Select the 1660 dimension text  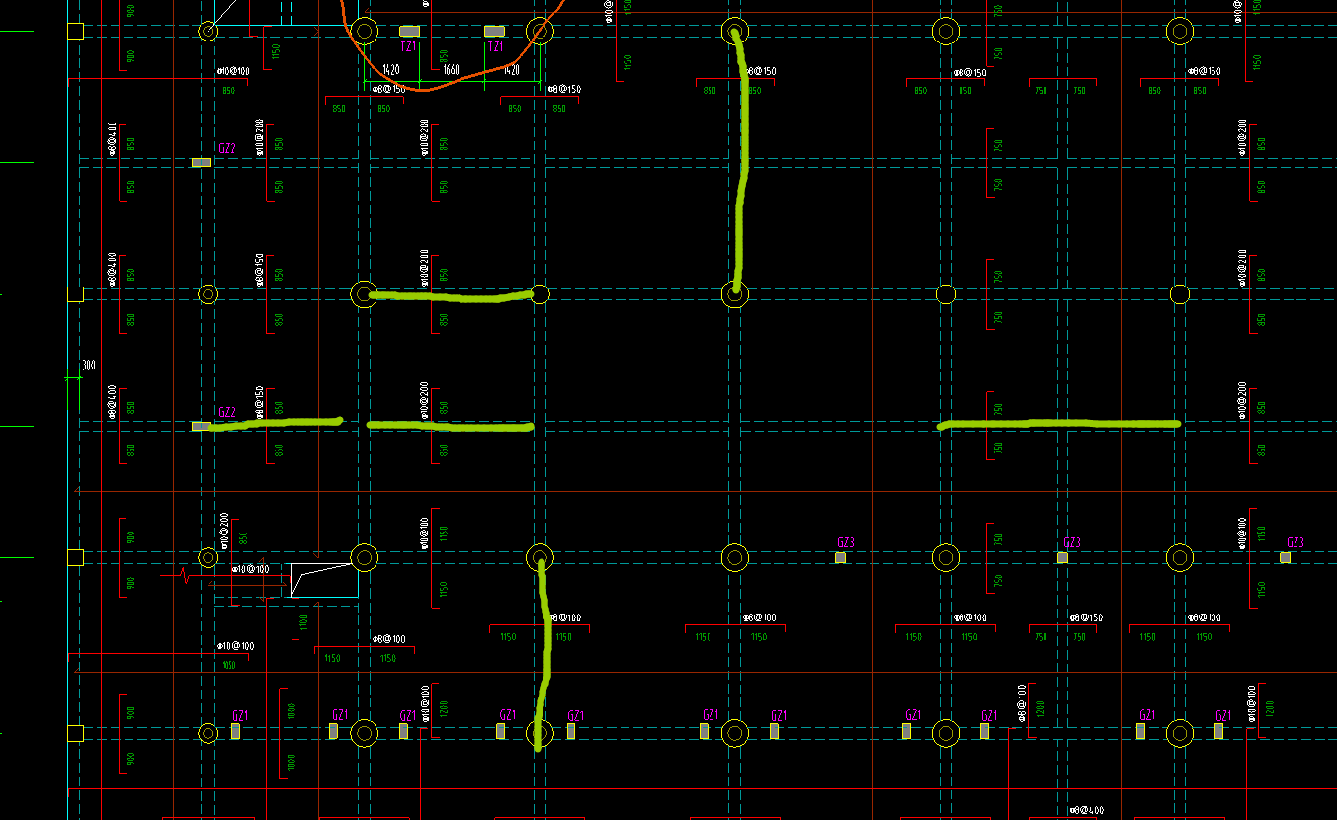pos(451,70)
